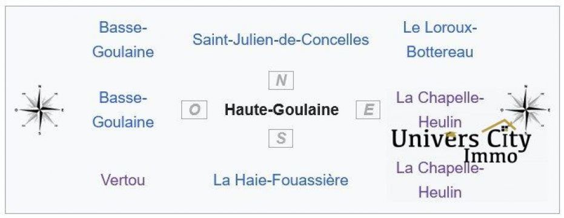Select the S south direction marker
Viewport: 564px width, 218px height.
[281, 139]
